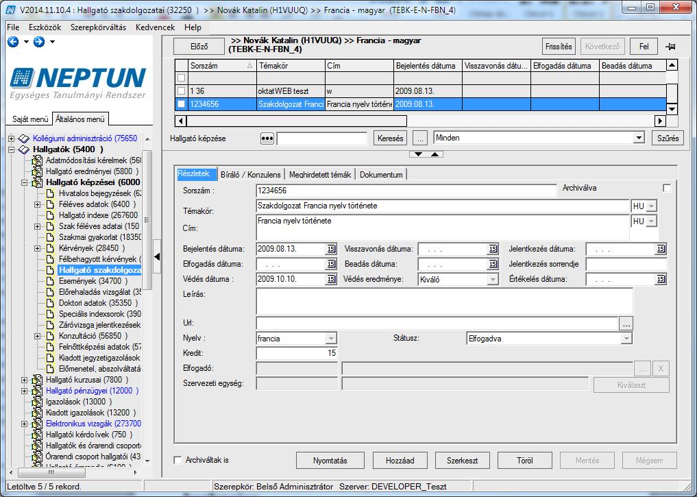Collapse the left menu panel arrow
Viewport: 697px width, 497px height.
(x=157, y=256)
